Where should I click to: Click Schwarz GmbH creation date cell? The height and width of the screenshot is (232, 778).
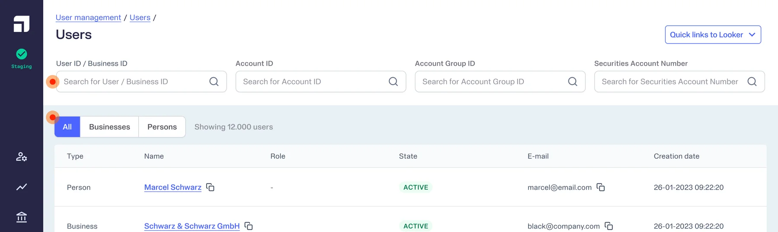click(689, 226)
